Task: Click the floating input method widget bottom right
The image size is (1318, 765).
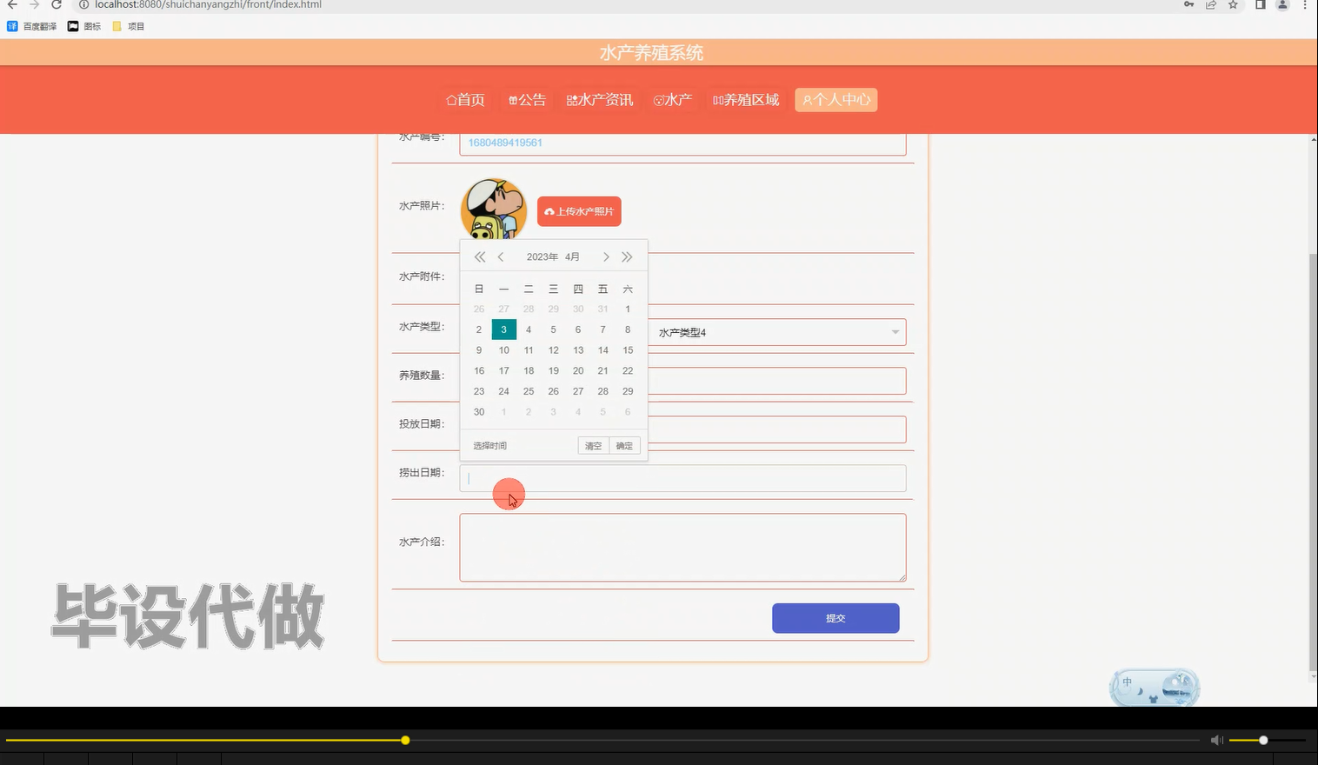Action: [x=1154, y=687]
